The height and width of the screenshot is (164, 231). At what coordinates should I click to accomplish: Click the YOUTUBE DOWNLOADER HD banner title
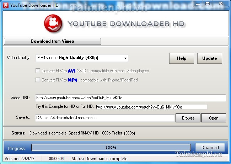pyautogui.click(x=126, y=24)
